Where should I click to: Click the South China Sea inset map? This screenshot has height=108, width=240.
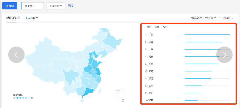[x=120, y=96]
